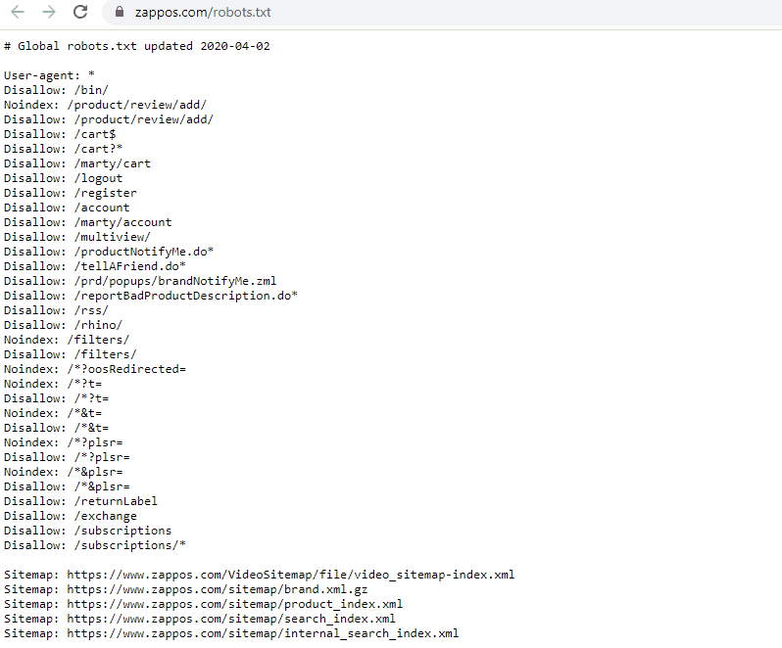Click the 'Noindex: /*&t=' line
This screenshot has height=648, width=782.
point(53,413)
